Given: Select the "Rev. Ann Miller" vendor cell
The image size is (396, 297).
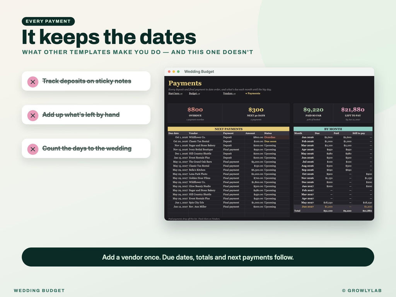Looking at the screenshot, I should (198, 207).
